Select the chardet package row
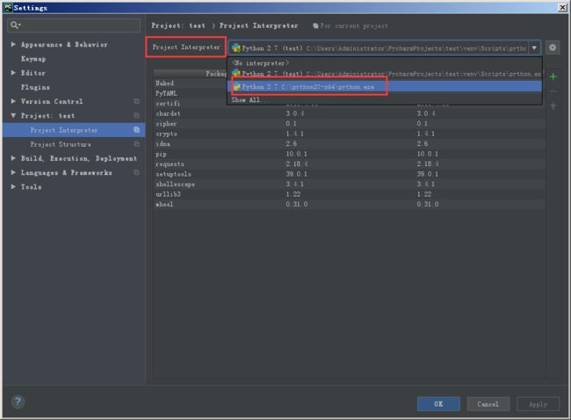This screenshot has height=420, width=571. (x=349, y=113)
